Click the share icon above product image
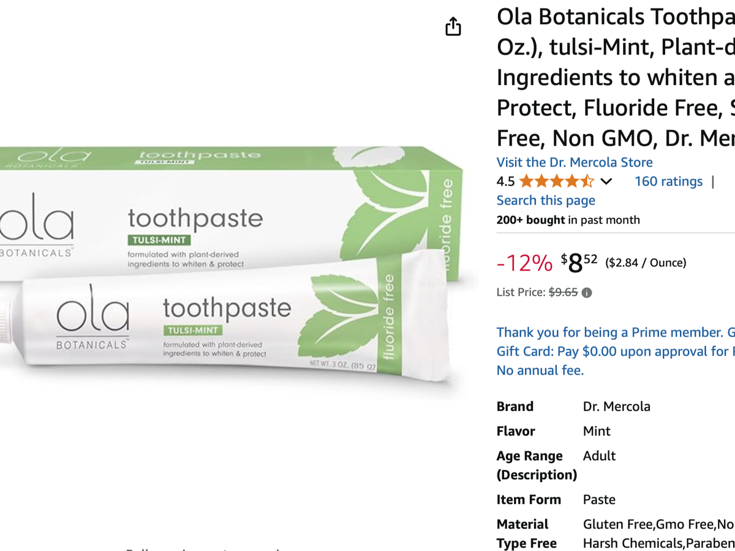This screenshot has height=551, width=735. pos(453,27)
